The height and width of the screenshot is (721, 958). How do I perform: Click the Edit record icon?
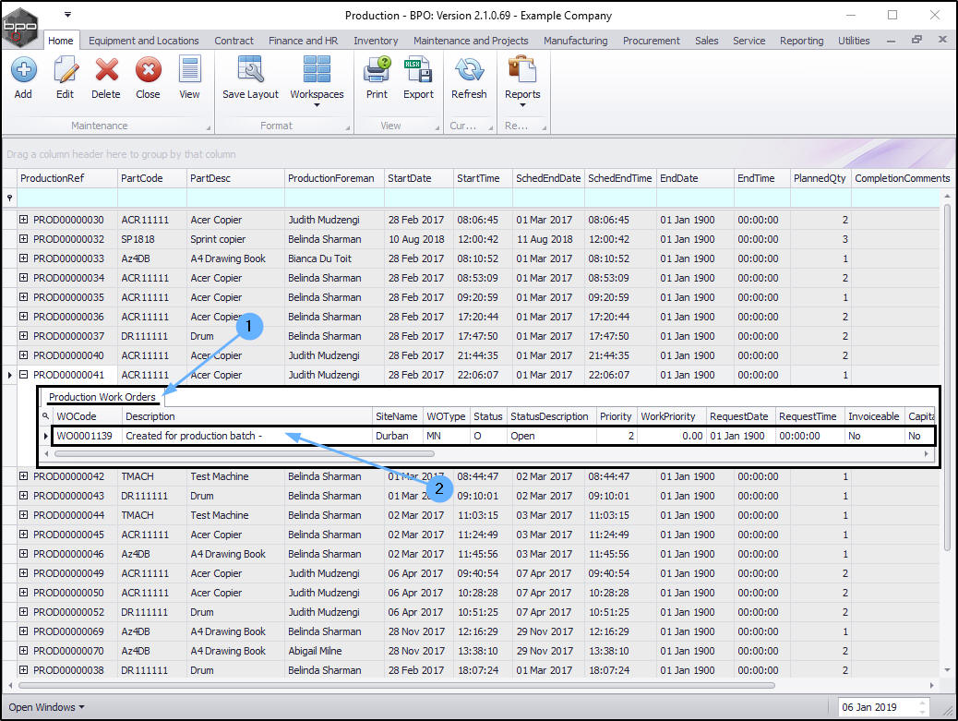click(65, 78)
